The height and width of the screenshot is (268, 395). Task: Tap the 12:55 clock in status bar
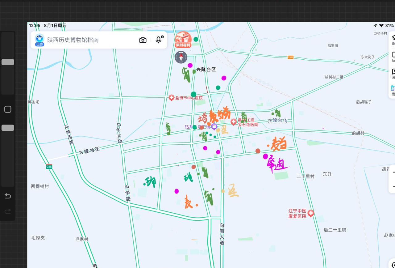(x=35, y=25)
